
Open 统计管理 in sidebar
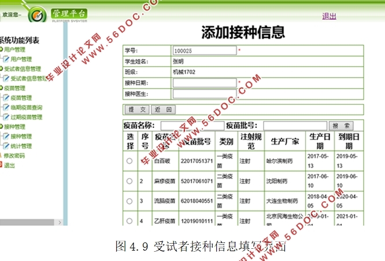[x=21, y=146]
